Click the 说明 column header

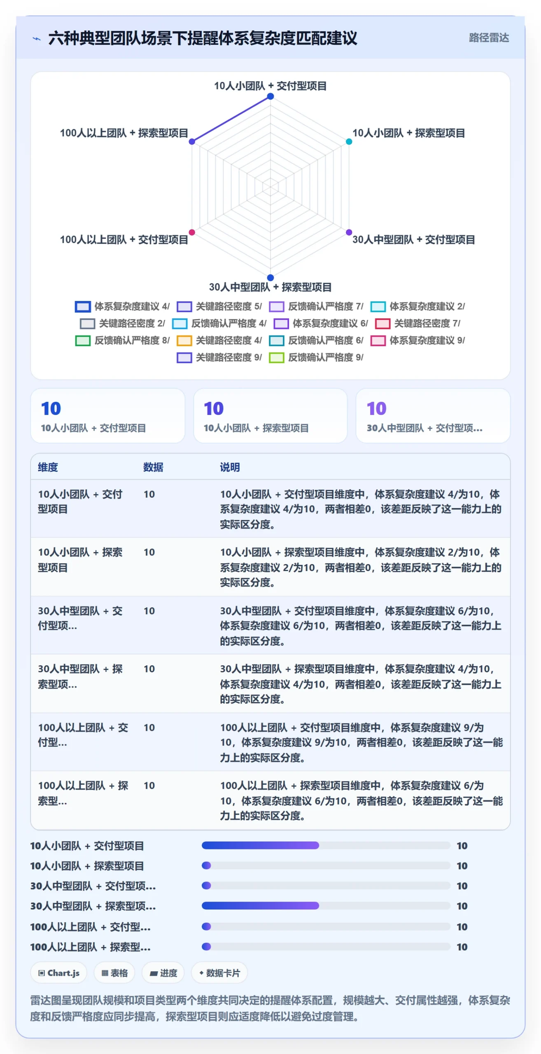230,467
